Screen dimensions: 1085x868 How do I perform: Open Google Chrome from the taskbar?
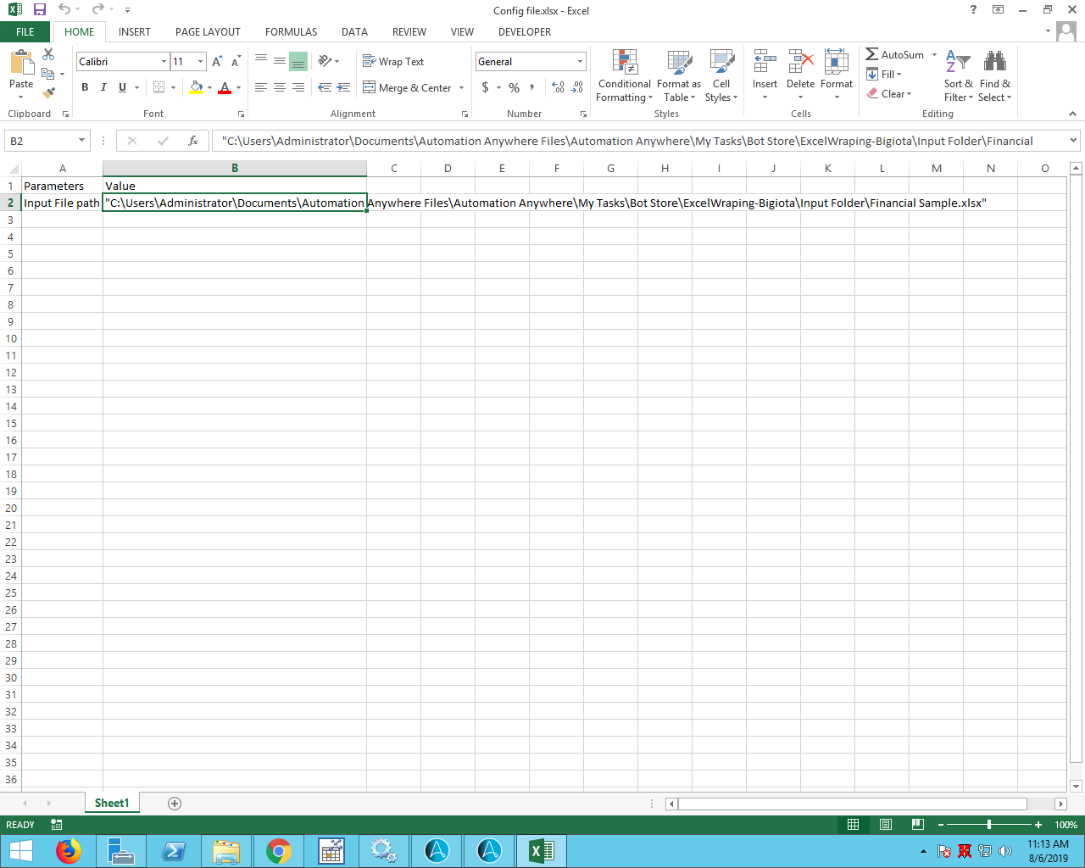278,850
